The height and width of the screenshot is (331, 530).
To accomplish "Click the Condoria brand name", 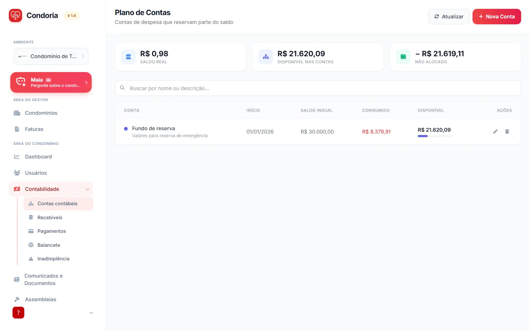I will point(42,15).
